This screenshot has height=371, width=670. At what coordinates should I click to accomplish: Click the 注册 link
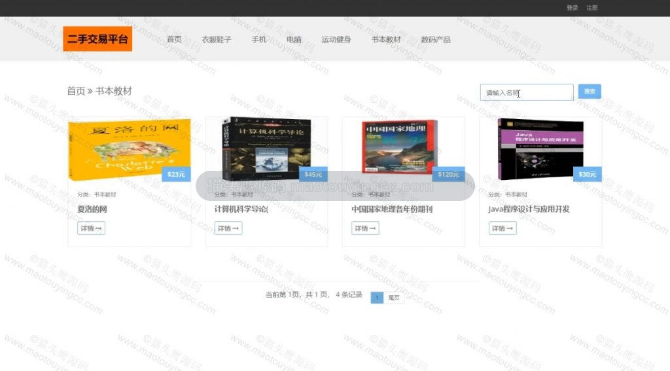click(x=591, y=8)
